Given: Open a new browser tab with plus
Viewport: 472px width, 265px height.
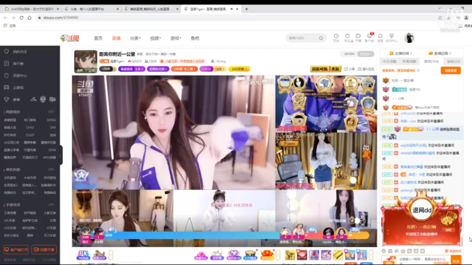Looking at the screenshot, I should tap(247, 9).
